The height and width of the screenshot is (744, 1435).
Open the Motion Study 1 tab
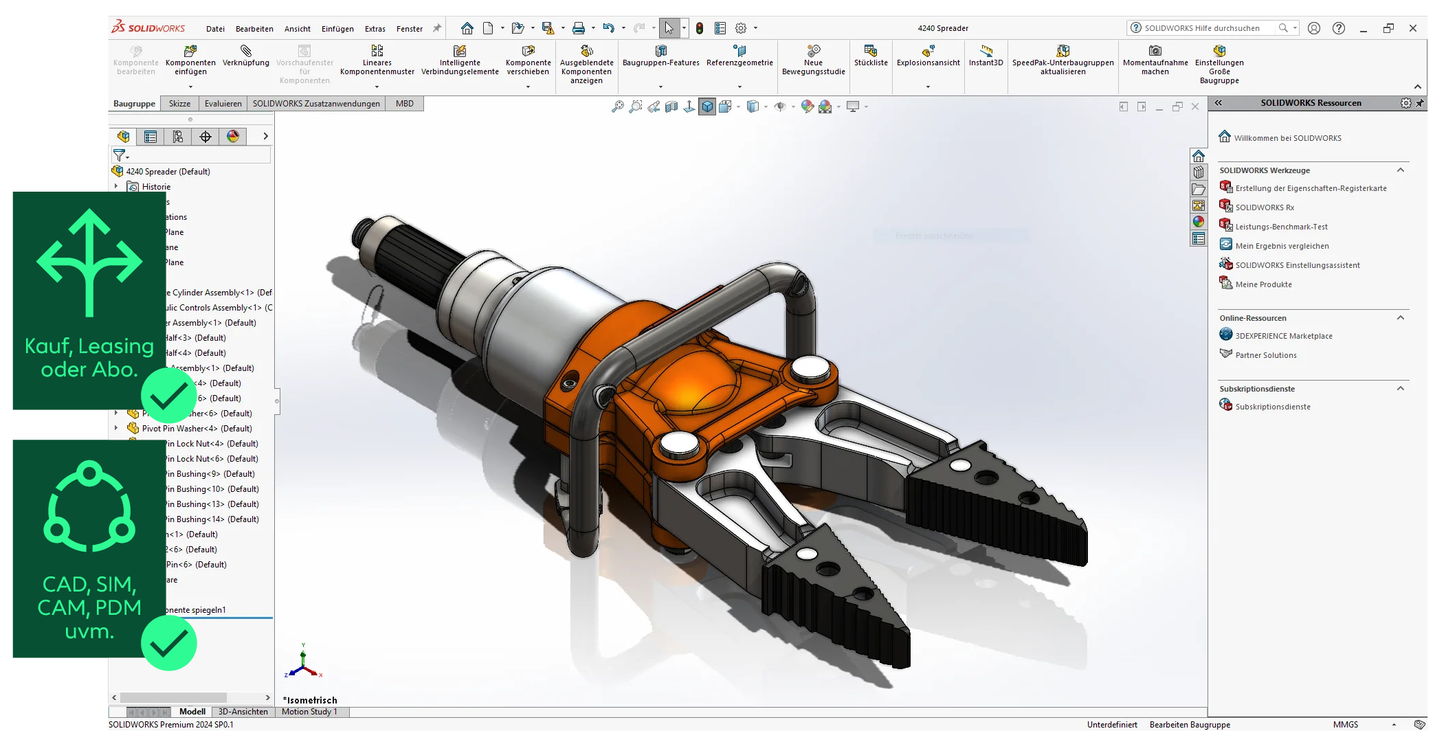click(309, 712)
